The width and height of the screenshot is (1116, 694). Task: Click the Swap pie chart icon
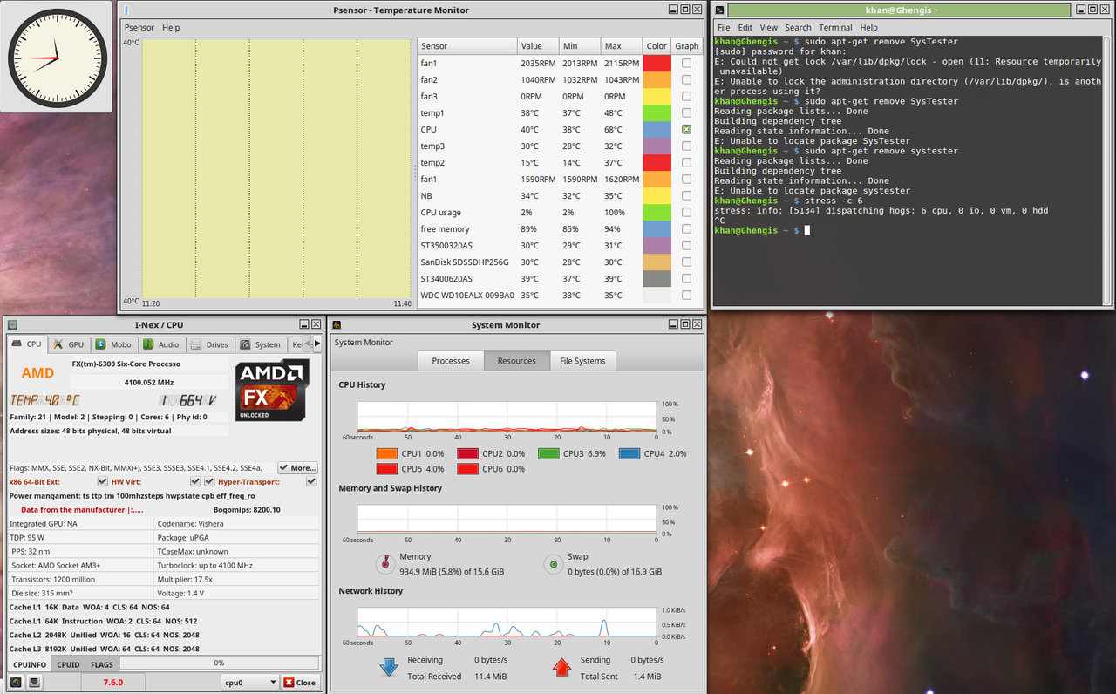552,564
